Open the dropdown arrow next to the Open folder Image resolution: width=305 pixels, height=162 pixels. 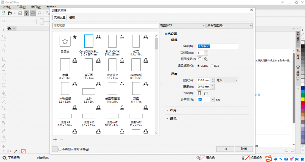point(14,13)
